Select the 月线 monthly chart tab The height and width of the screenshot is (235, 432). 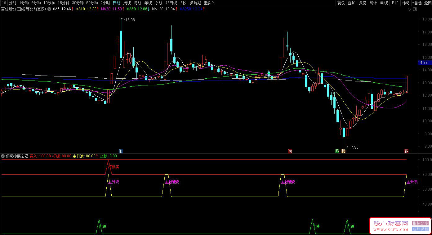coord(138,3)
